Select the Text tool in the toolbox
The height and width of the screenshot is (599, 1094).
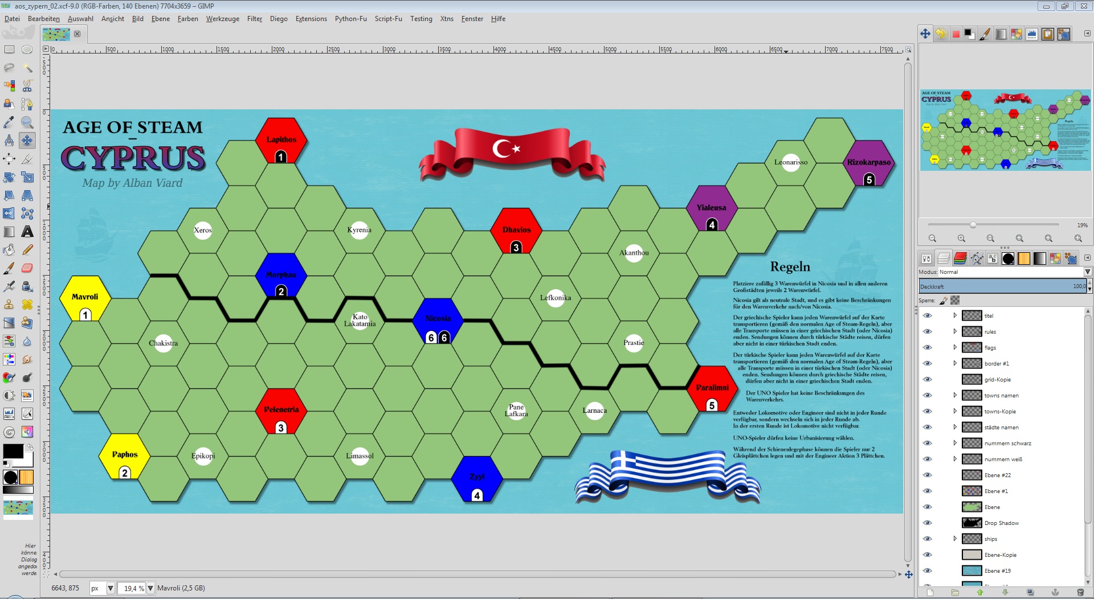[x=27, y=232]
